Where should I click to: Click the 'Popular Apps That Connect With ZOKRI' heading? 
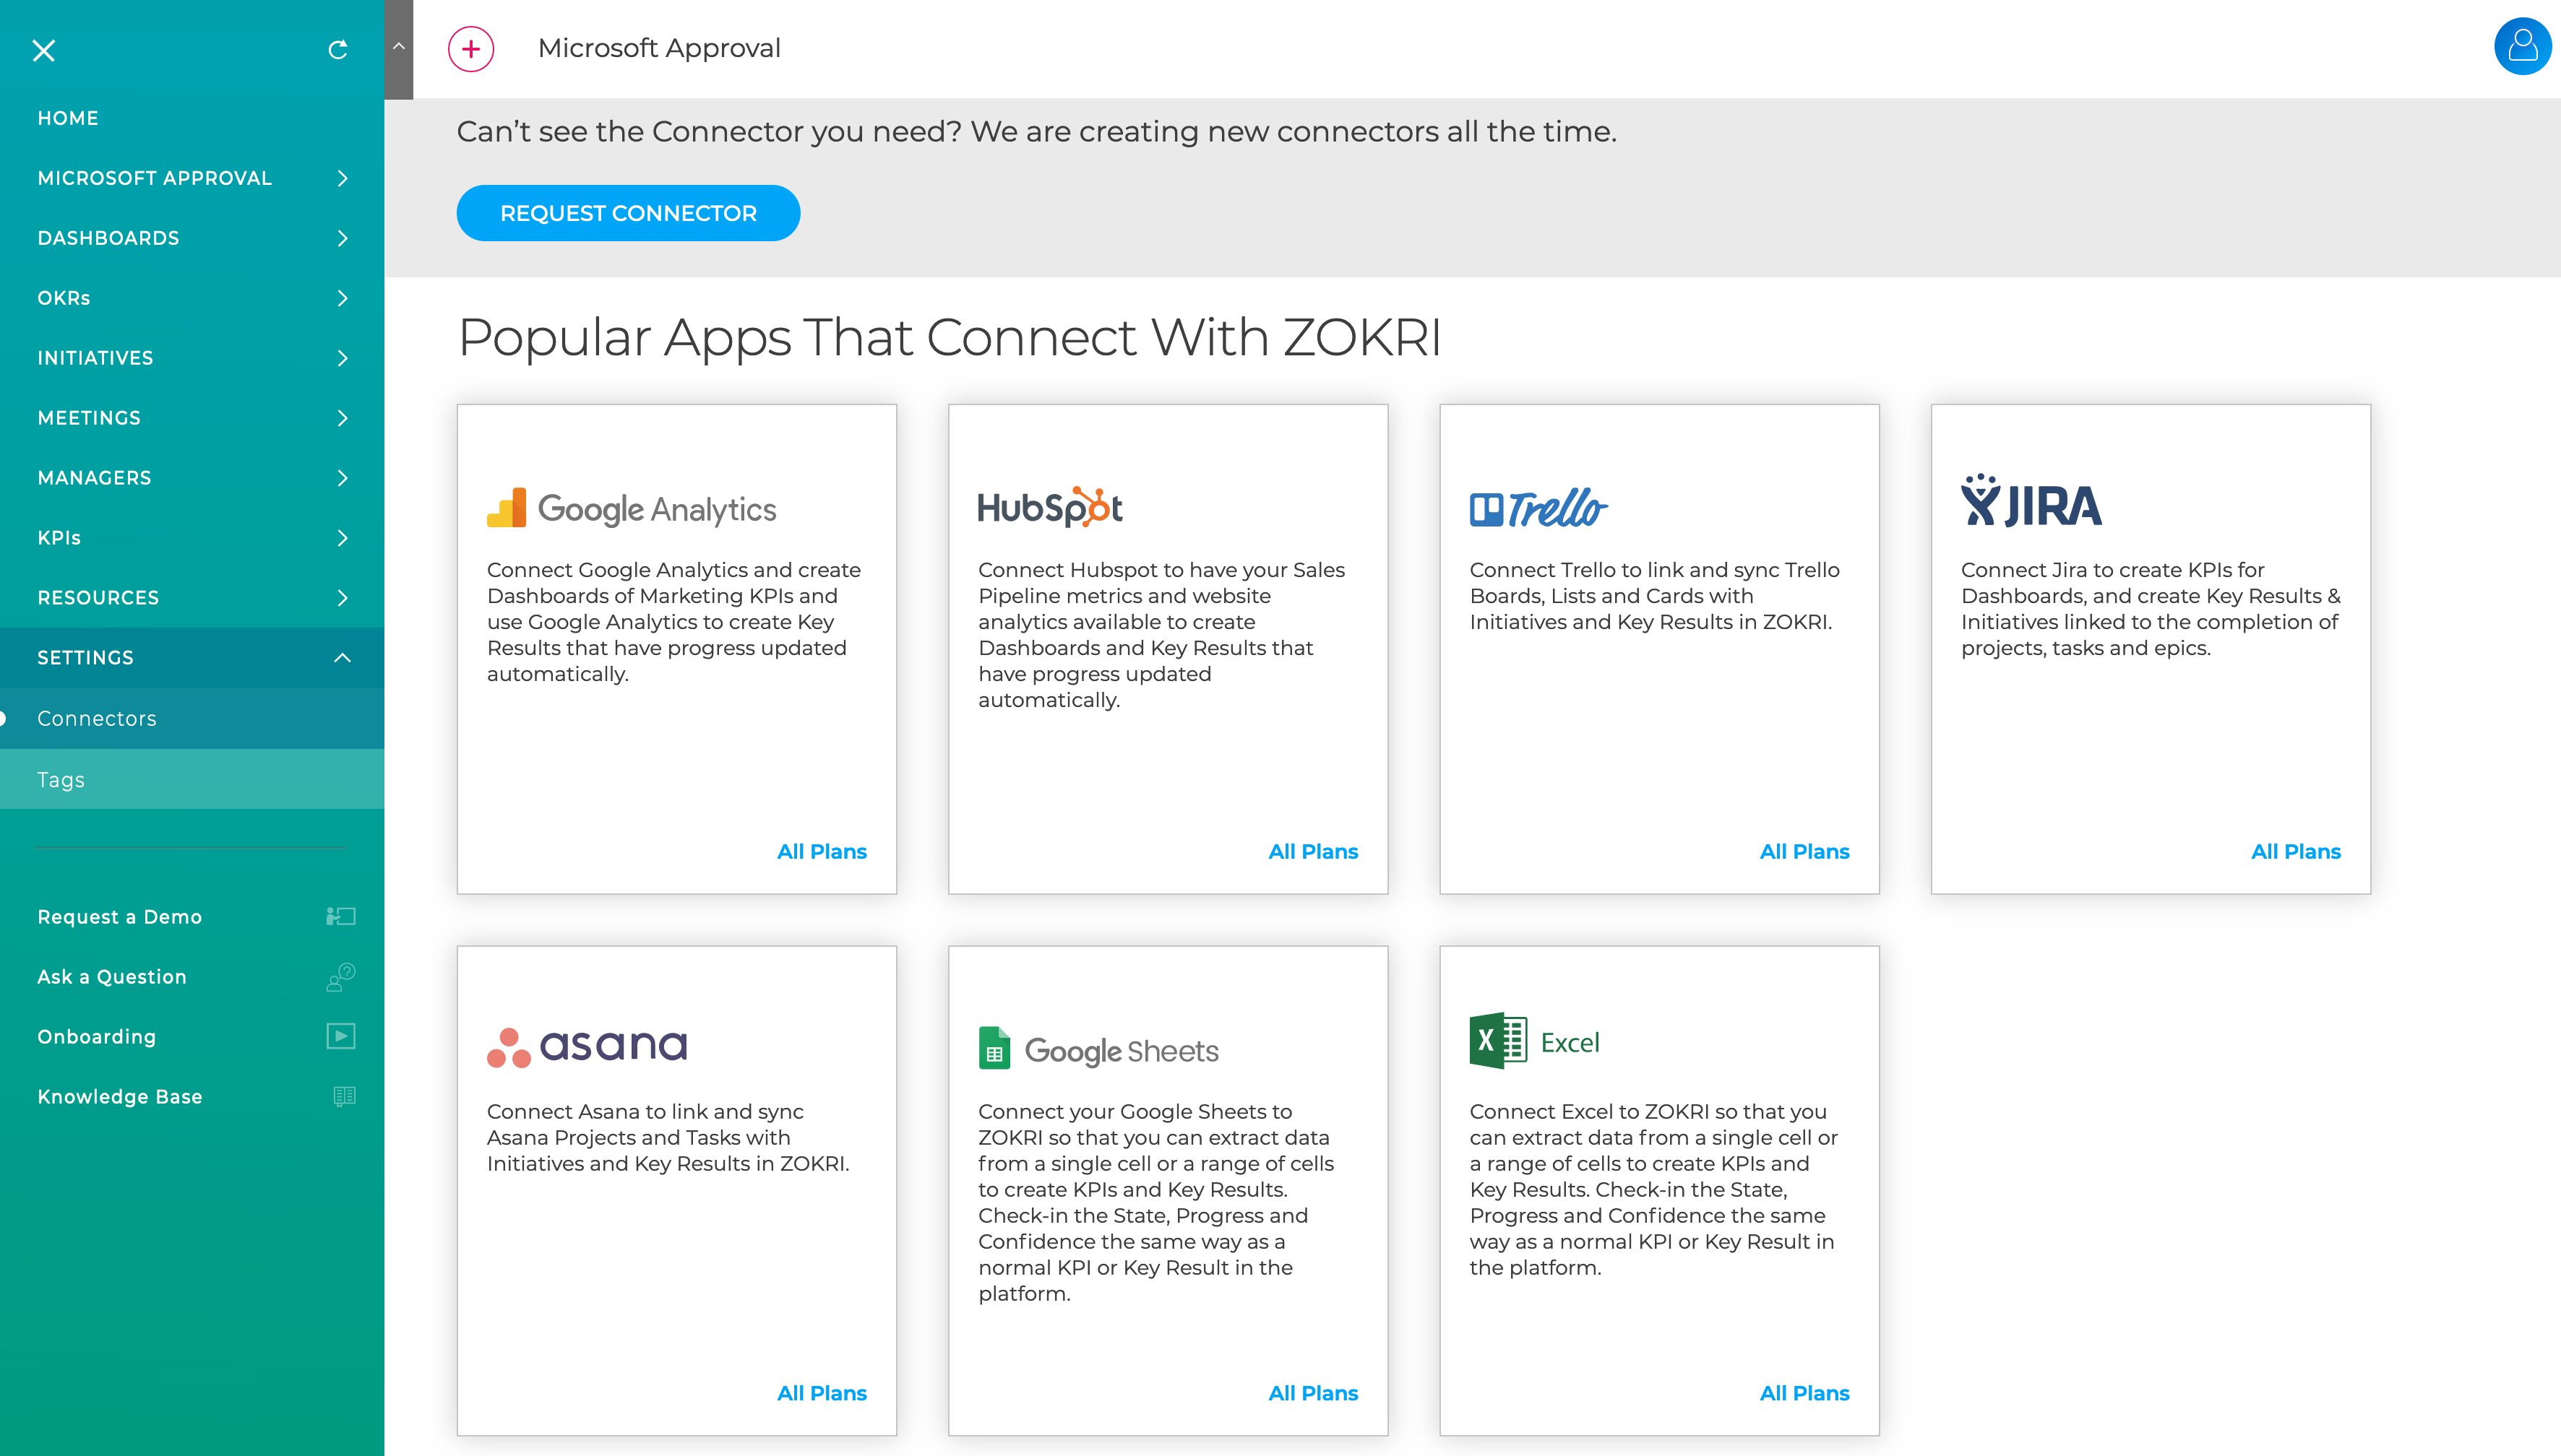(950, 337)
